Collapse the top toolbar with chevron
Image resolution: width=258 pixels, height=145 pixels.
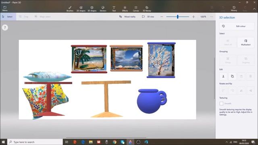point(254,9)
